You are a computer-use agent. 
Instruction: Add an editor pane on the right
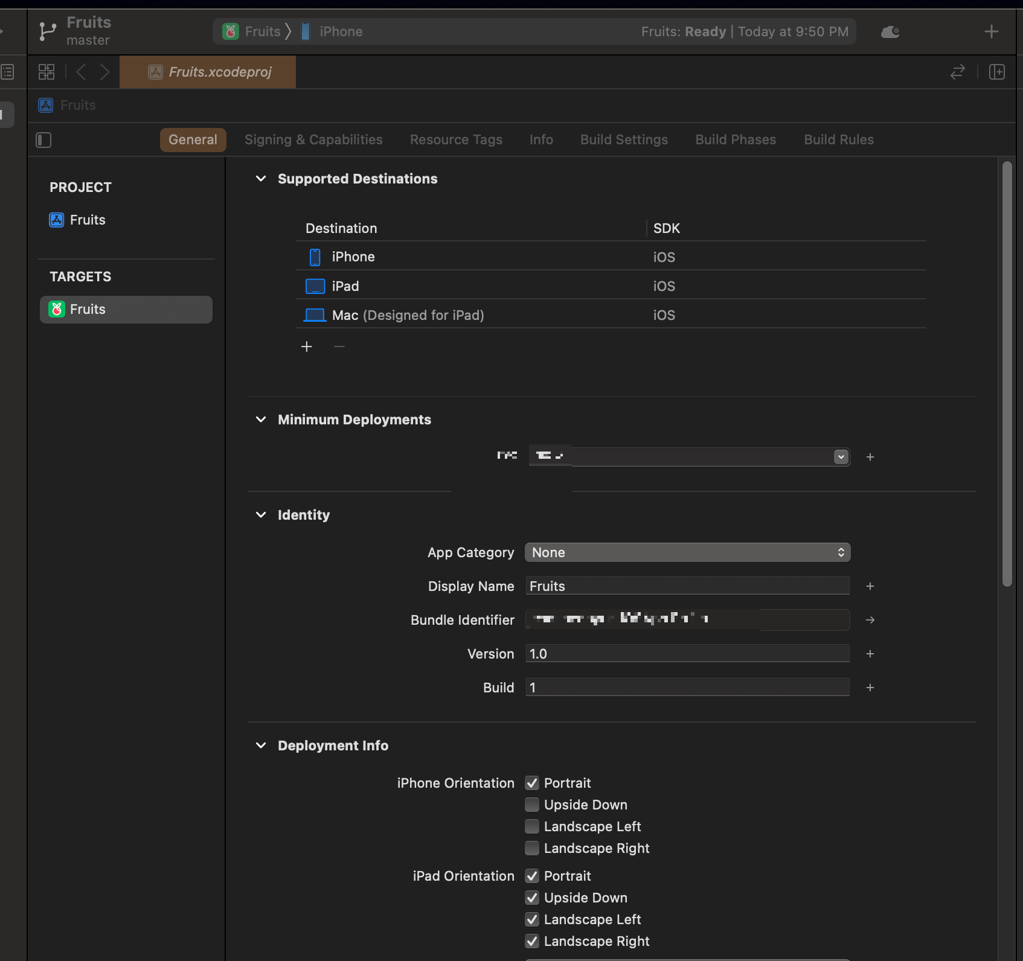tap(997, 72)
